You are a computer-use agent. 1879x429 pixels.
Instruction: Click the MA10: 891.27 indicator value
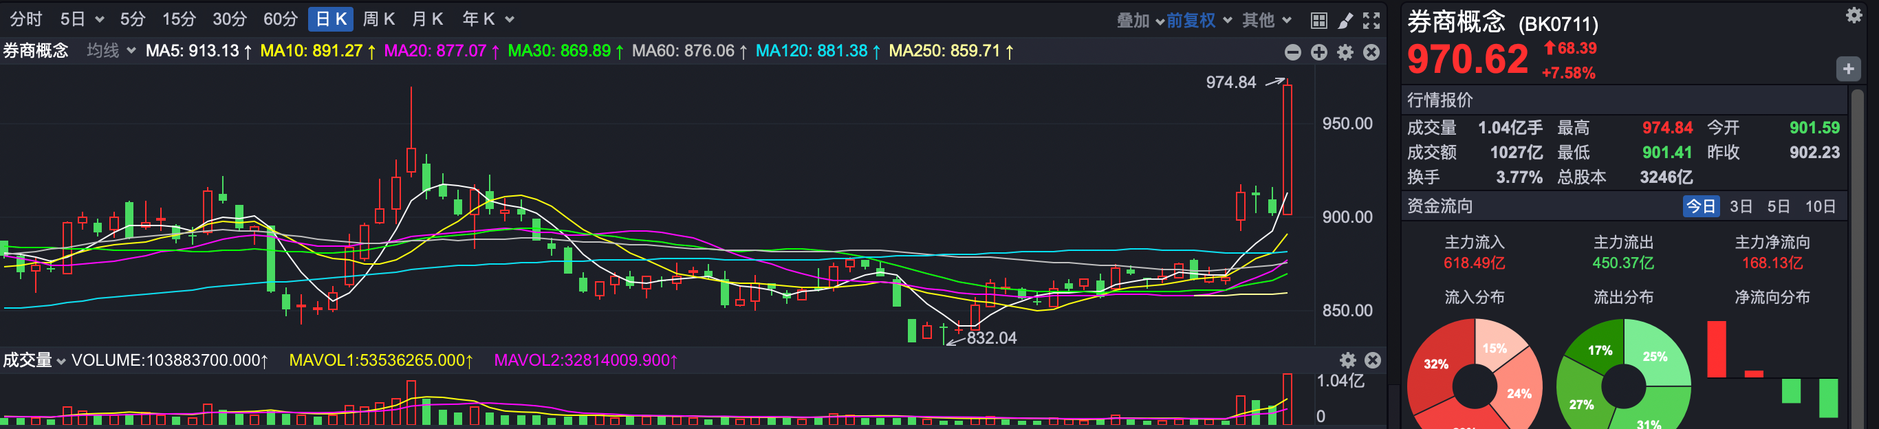[318, 51]
